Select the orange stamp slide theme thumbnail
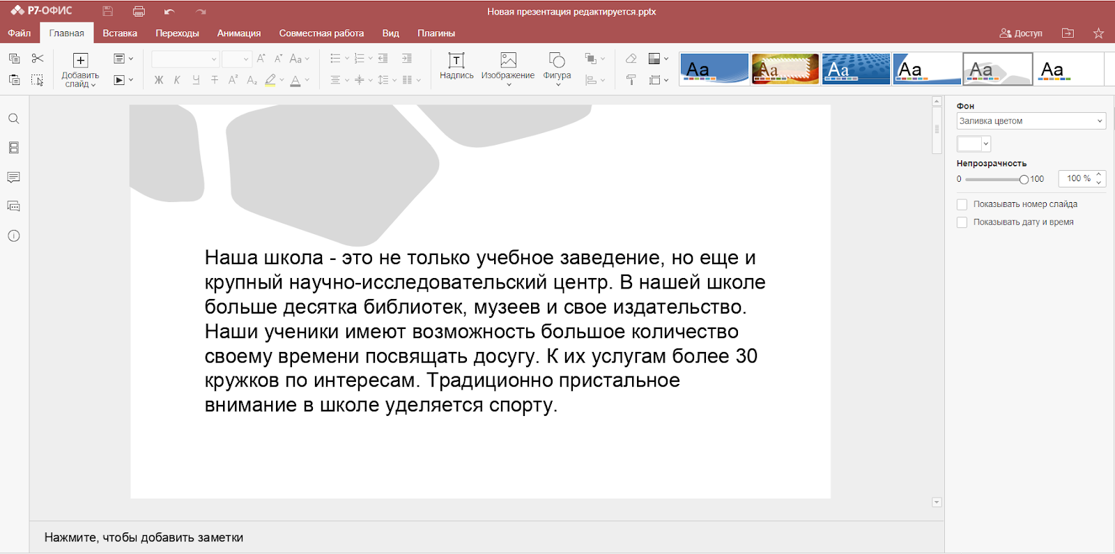The height and width of the screenshot is (554, 1115). [x=785, y=69]
